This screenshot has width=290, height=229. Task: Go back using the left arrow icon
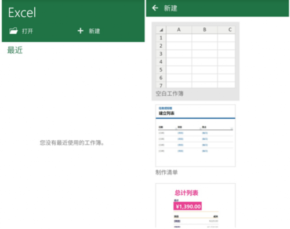pyautogui.click(x=155, y=8)
